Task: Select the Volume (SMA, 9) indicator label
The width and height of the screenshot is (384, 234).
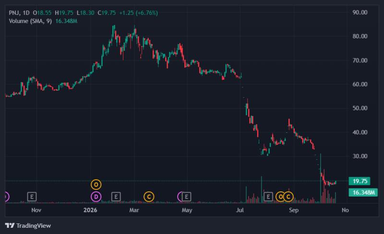Action: point(30,21)
